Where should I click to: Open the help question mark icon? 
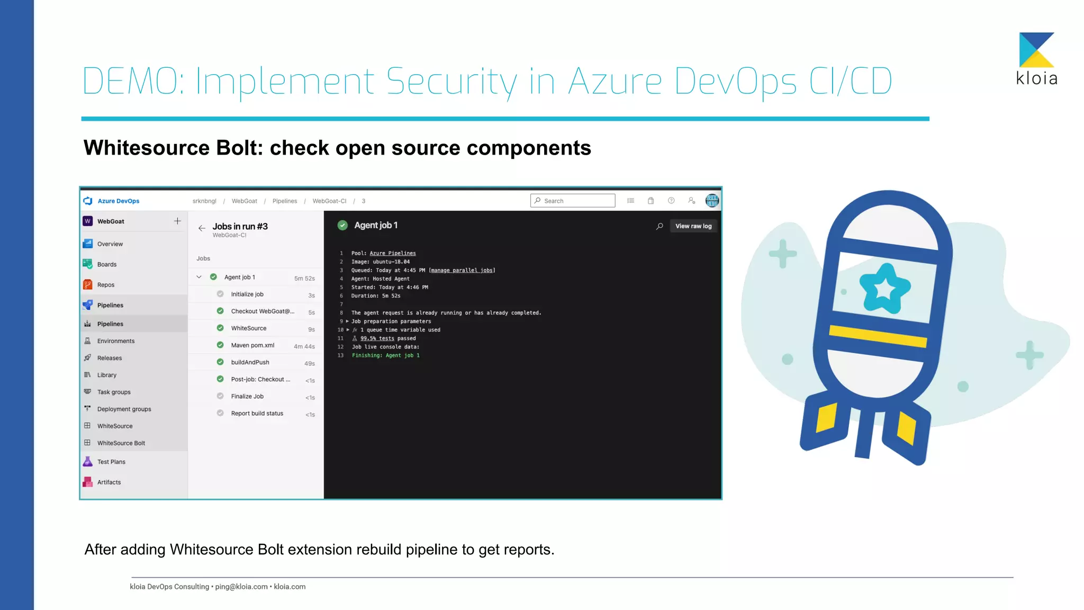tap(671, 201)
